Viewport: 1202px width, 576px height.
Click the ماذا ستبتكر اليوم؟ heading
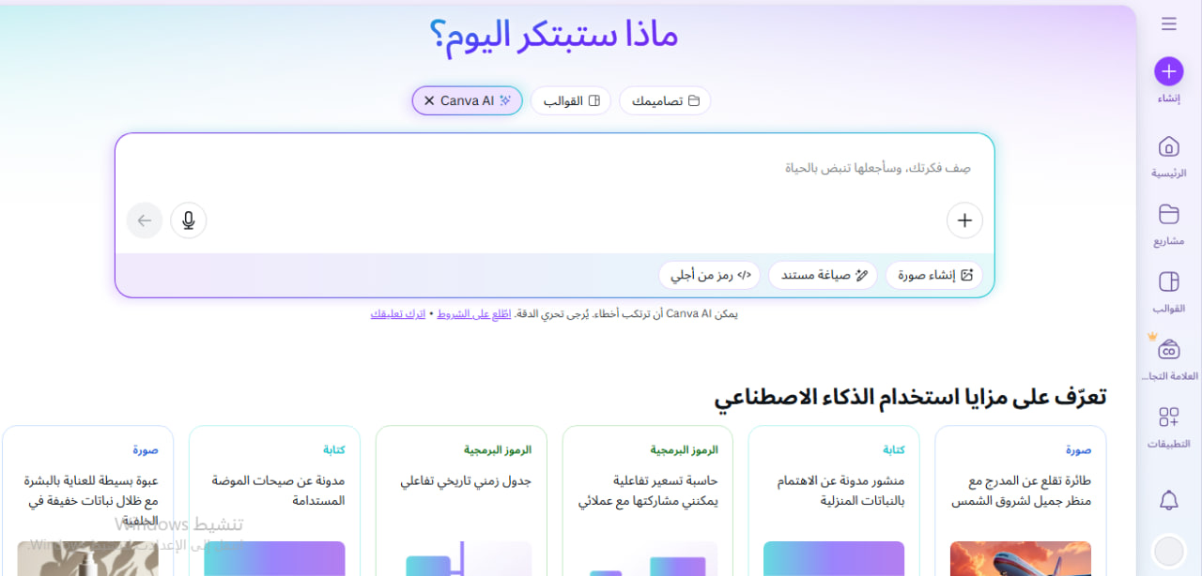coord(554,36)
